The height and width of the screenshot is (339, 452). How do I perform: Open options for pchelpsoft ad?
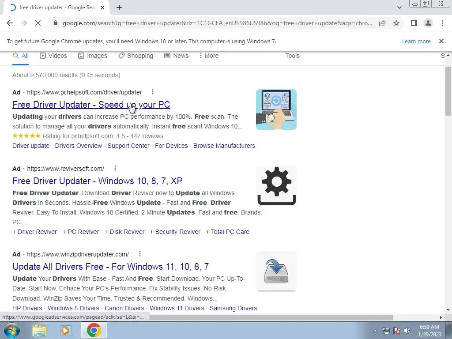tap(152, 92)
